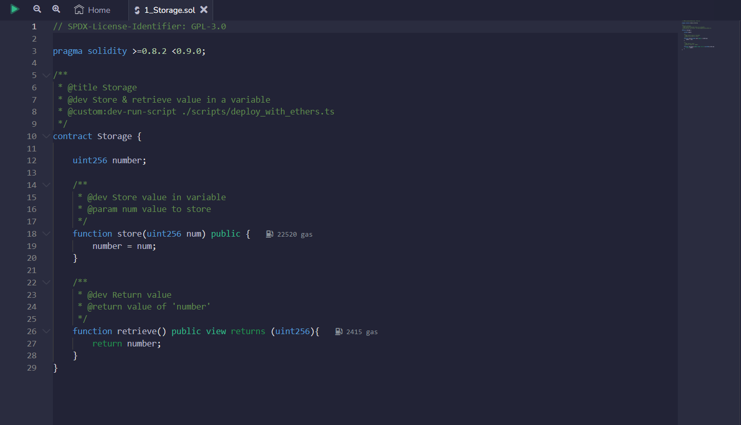Zoom in the editor font size
Image resolution: width=741 pixels, height=425 pixels.
(x=56, y=9)
